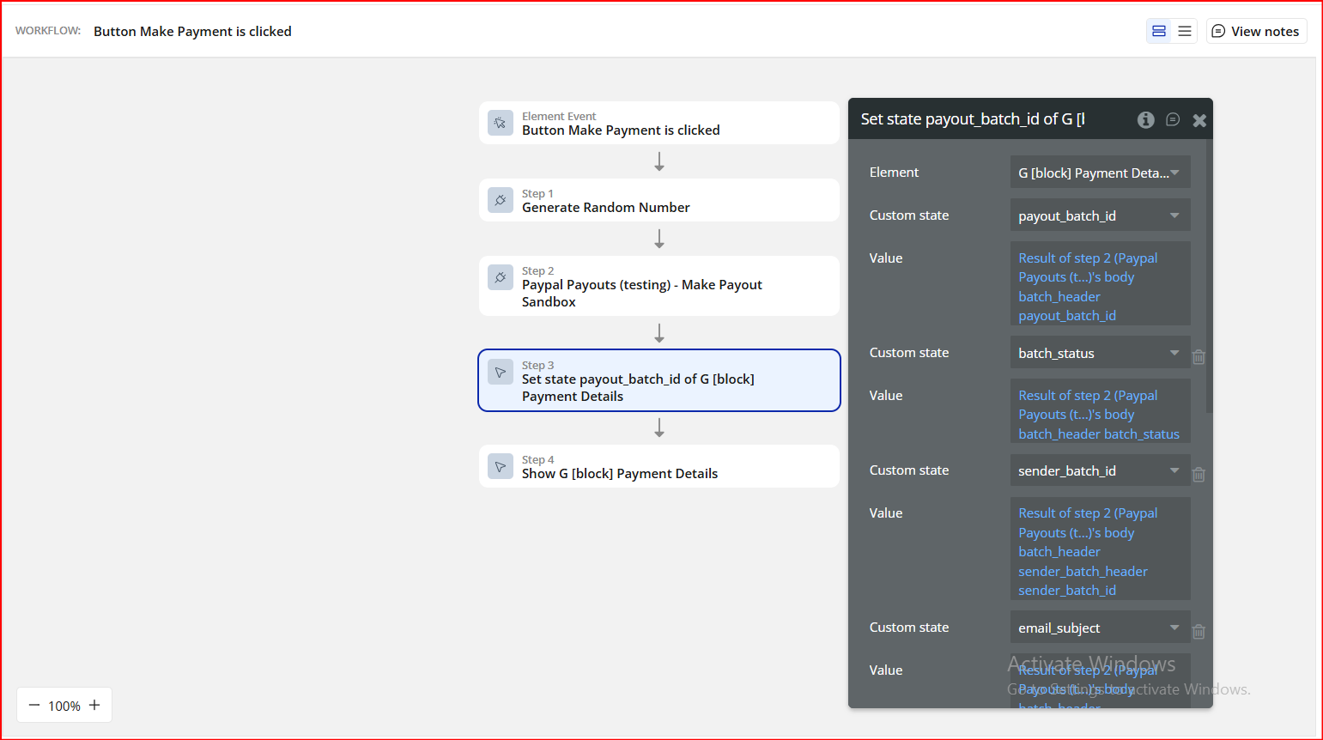
Task: Open the batch_status custom state dropdown
Action: click(1100, 353)
